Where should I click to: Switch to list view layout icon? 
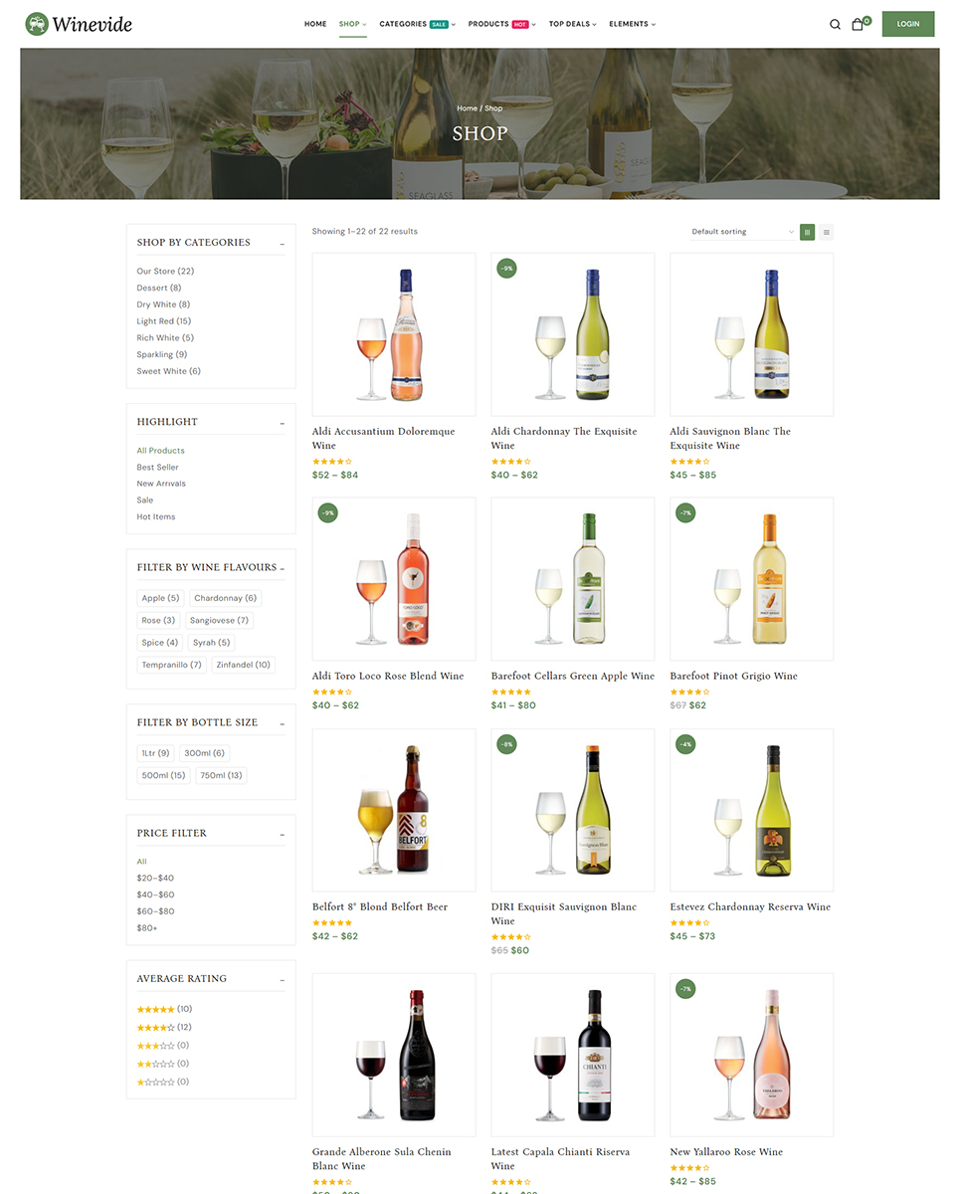826,232
